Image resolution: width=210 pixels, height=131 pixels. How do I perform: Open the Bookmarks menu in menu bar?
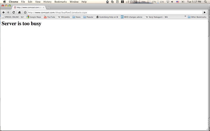61,2
